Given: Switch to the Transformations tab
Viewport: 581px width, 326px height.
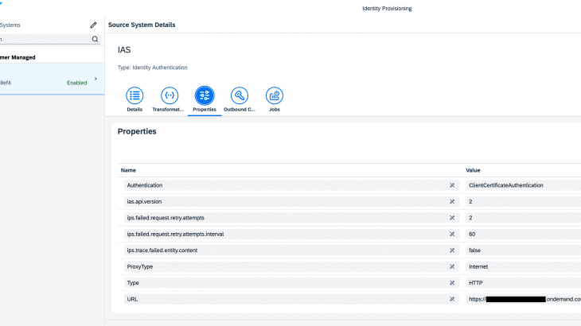Looking at the screenshot, I should [169, 96].
